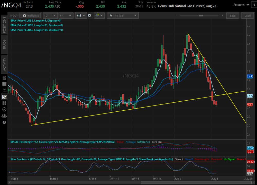Screen dimensions: 257x185
Task: Click the /NGQ4 symbol field in chart toolbar
Action: pos(14,16)
